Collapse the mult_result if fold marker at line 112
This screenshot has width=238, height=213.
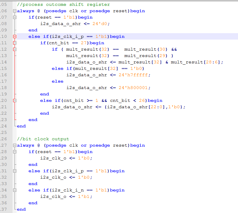coord(15,49)
